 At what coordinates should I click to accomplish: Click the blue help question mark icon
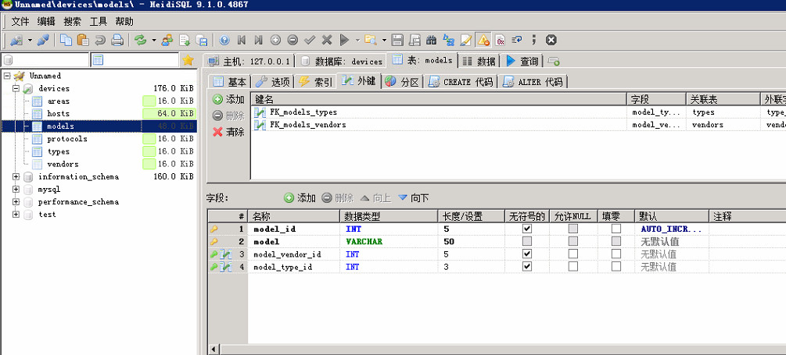click(x=224, y=40)
